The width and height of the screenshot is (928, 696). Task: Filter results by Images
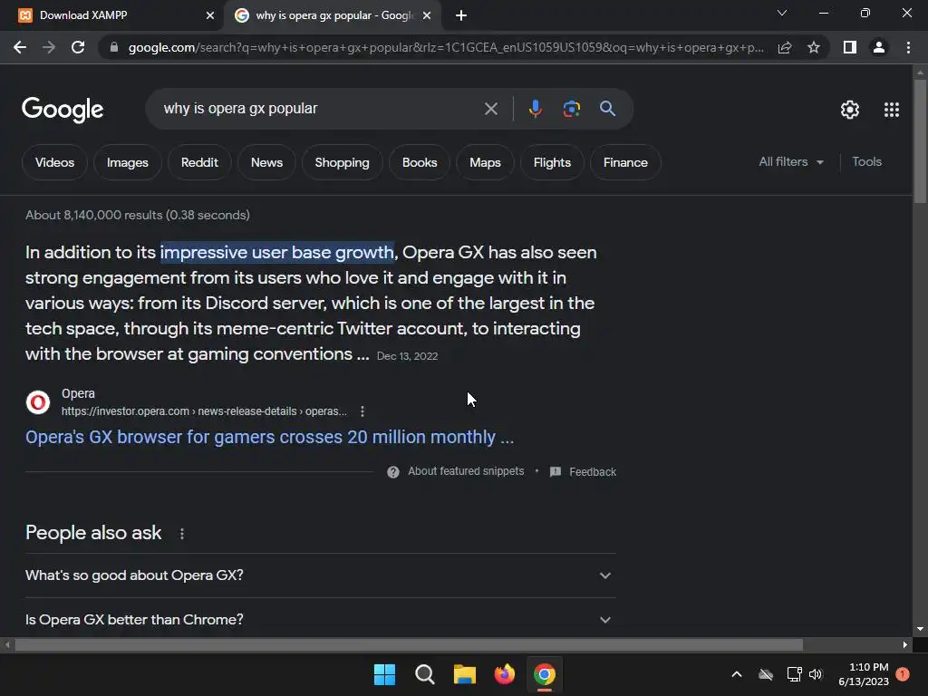pyautogui.click(x=127, y=162)
